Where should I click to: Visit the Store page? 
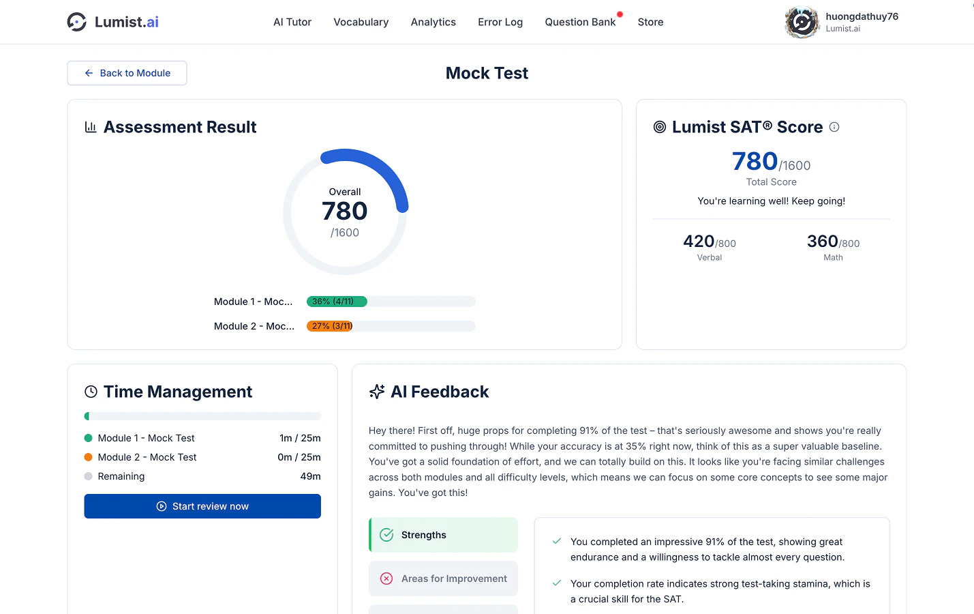[x=650, y=22]
